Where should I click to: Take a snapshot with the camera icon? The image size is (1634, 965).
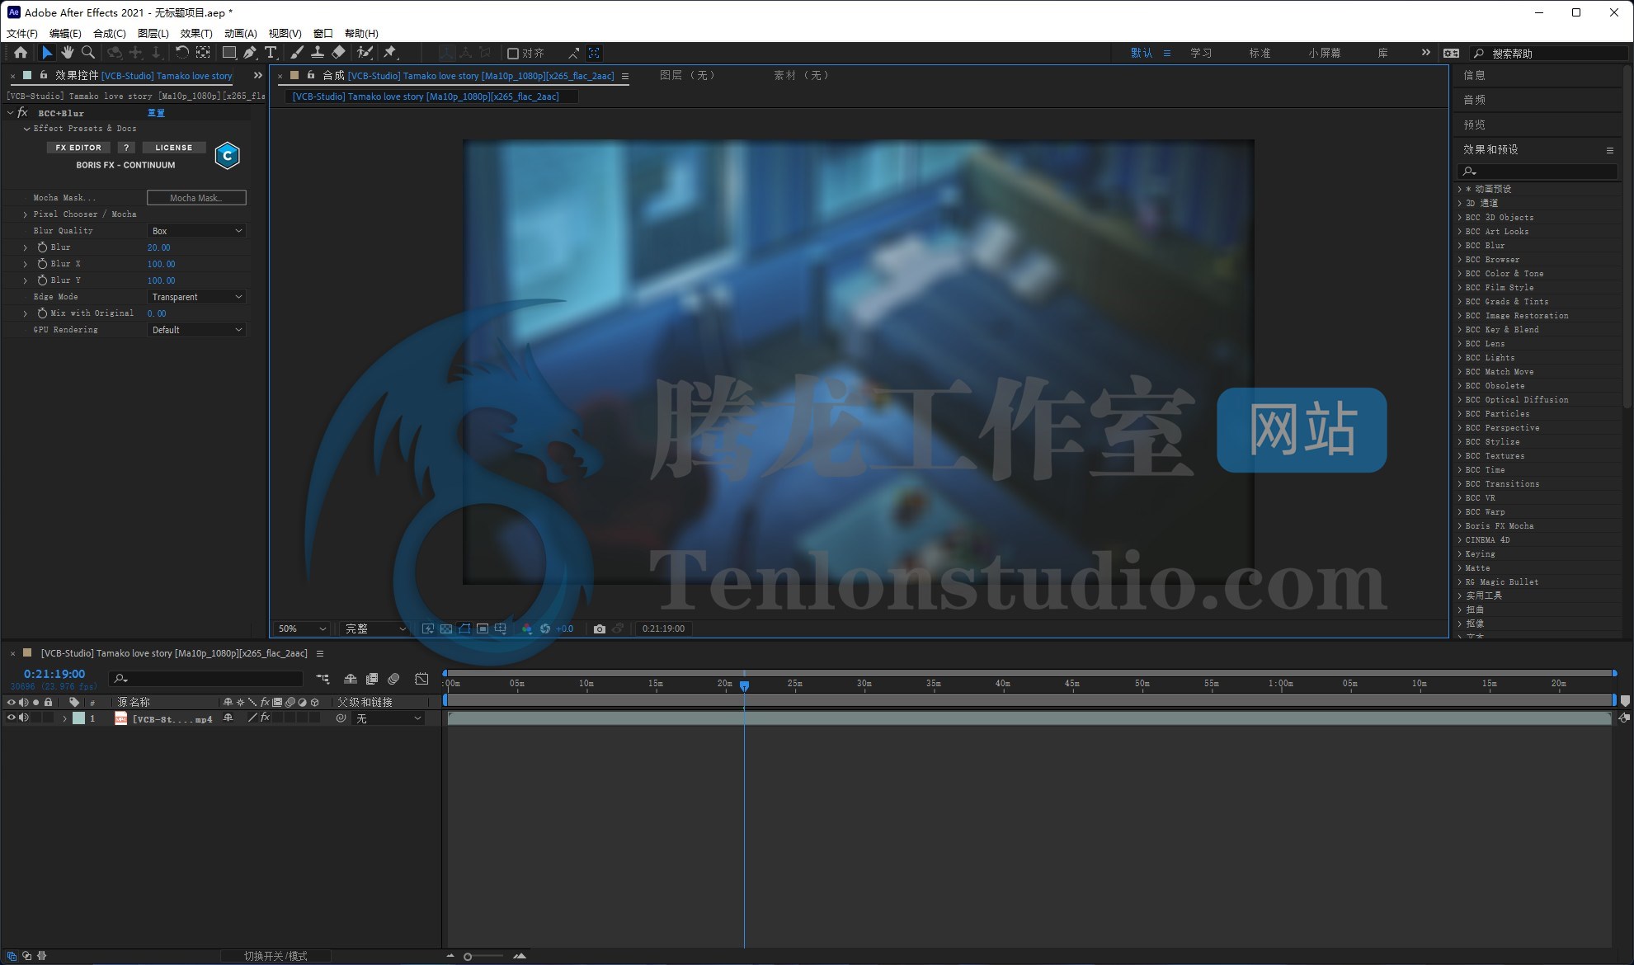[600, 628]
